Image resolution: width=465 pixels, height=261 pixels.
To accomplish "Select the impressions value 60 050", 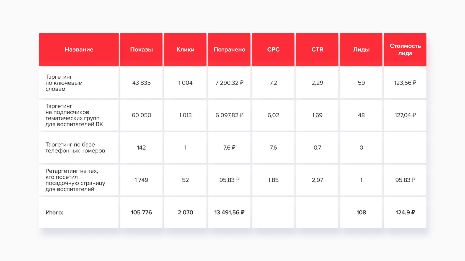I will tap(141, 115).
